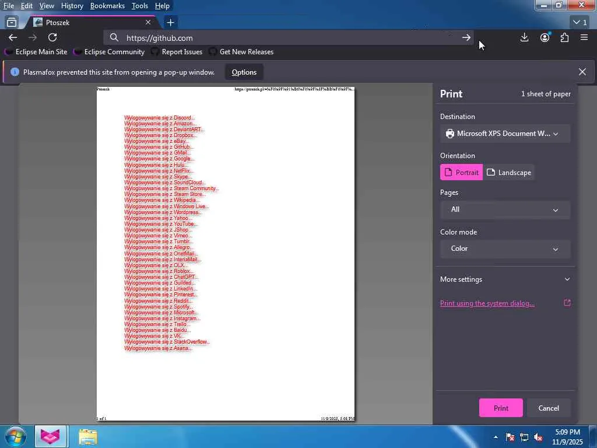597x448 pixels.
Task: Close the Ptoszek tab
Action: tap(148, 23)
